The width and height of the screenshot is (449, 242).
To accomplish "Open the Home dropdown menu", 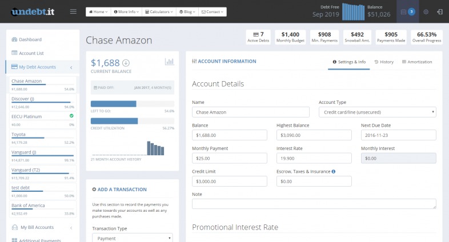I will coord(98,11).
